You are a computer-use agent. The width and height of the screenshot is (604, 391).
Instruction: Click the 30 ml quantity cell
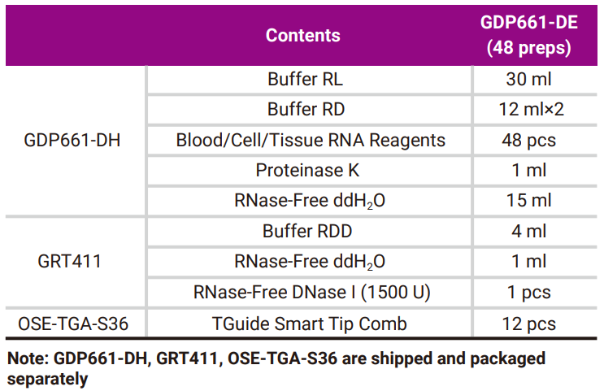coord(528,80)
